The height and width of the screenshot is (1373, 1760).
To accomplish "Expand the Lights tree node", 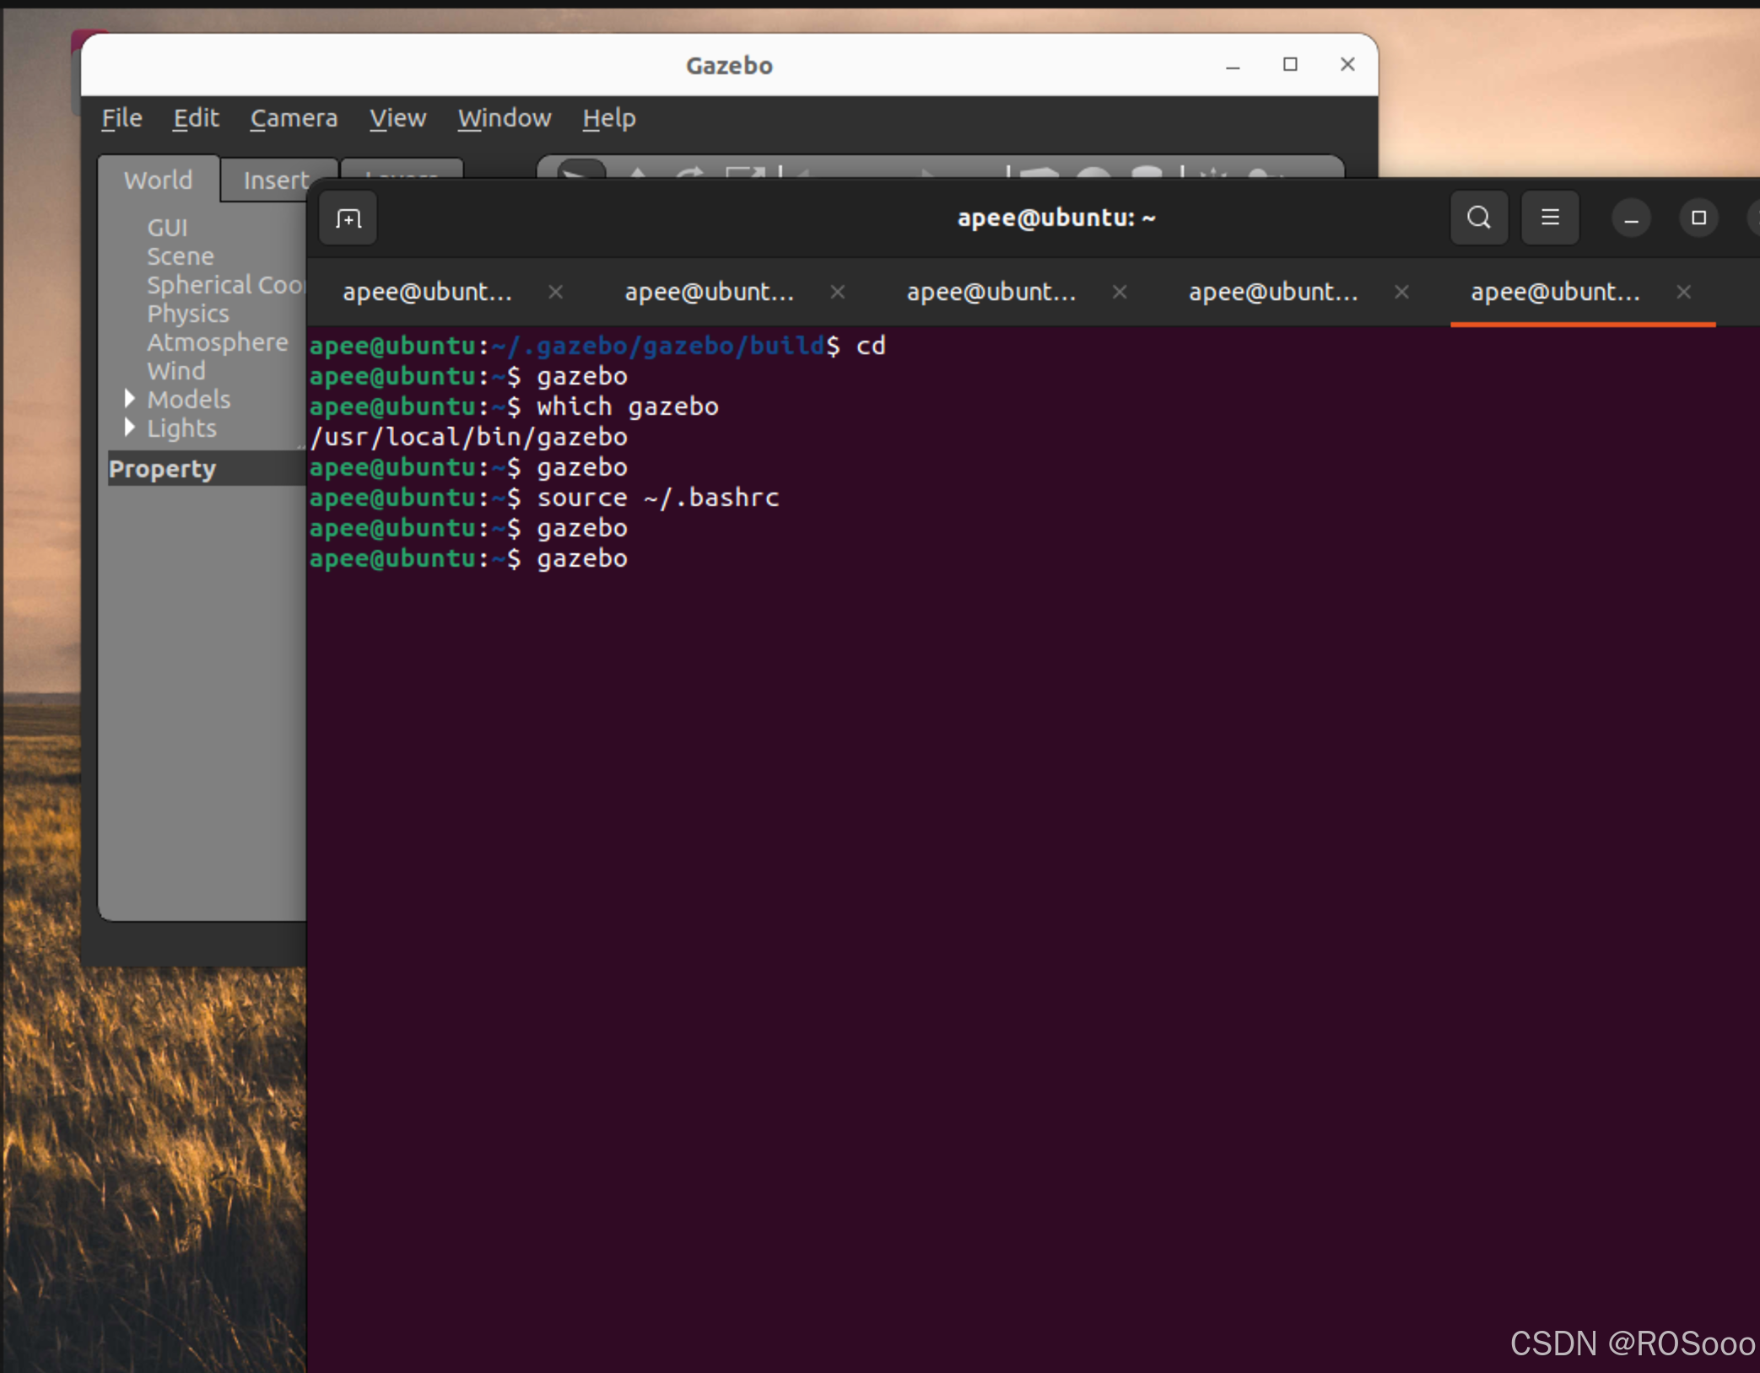I will point(129,428).
